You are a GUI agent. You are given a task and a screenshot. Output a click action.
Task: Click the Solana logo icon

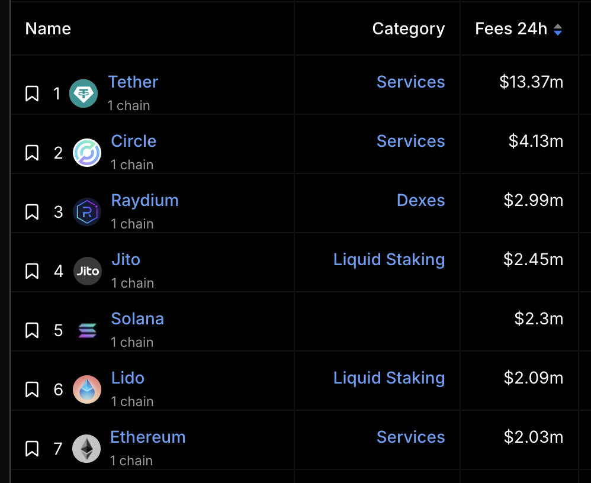click(87, 330)
